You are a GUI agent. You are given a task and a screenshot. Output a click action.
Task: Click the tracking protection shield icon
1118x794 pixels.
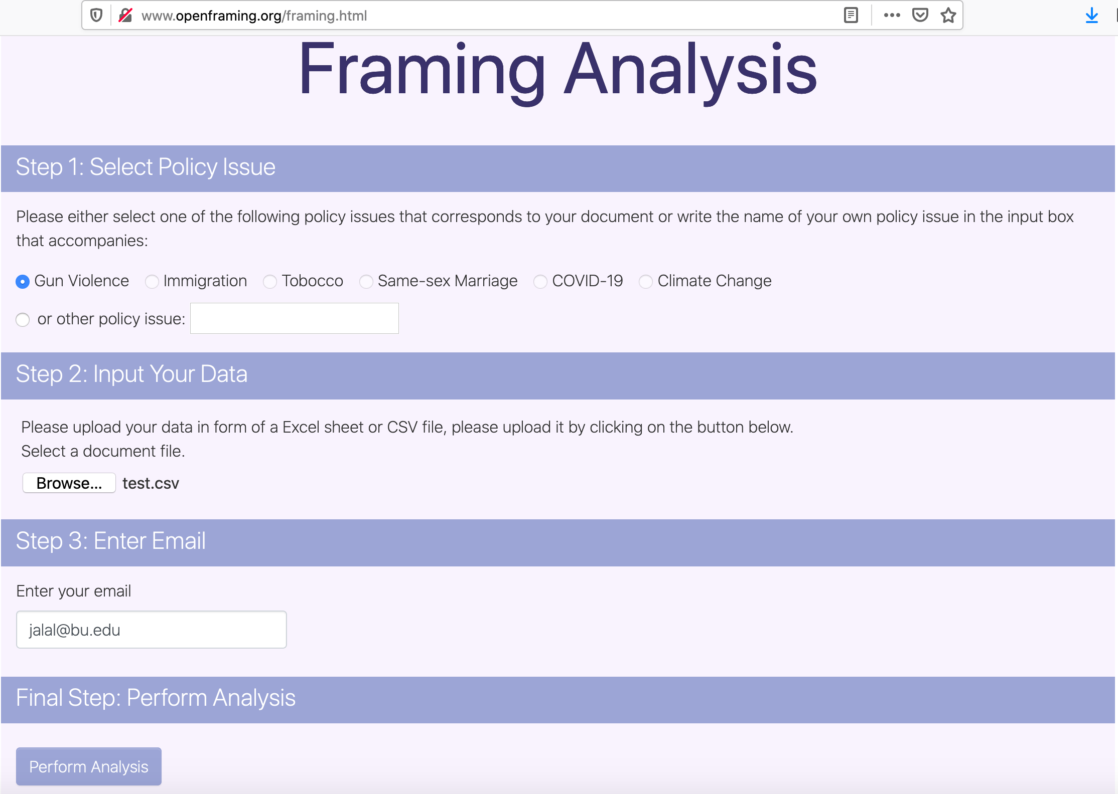(x=96, y=16)
